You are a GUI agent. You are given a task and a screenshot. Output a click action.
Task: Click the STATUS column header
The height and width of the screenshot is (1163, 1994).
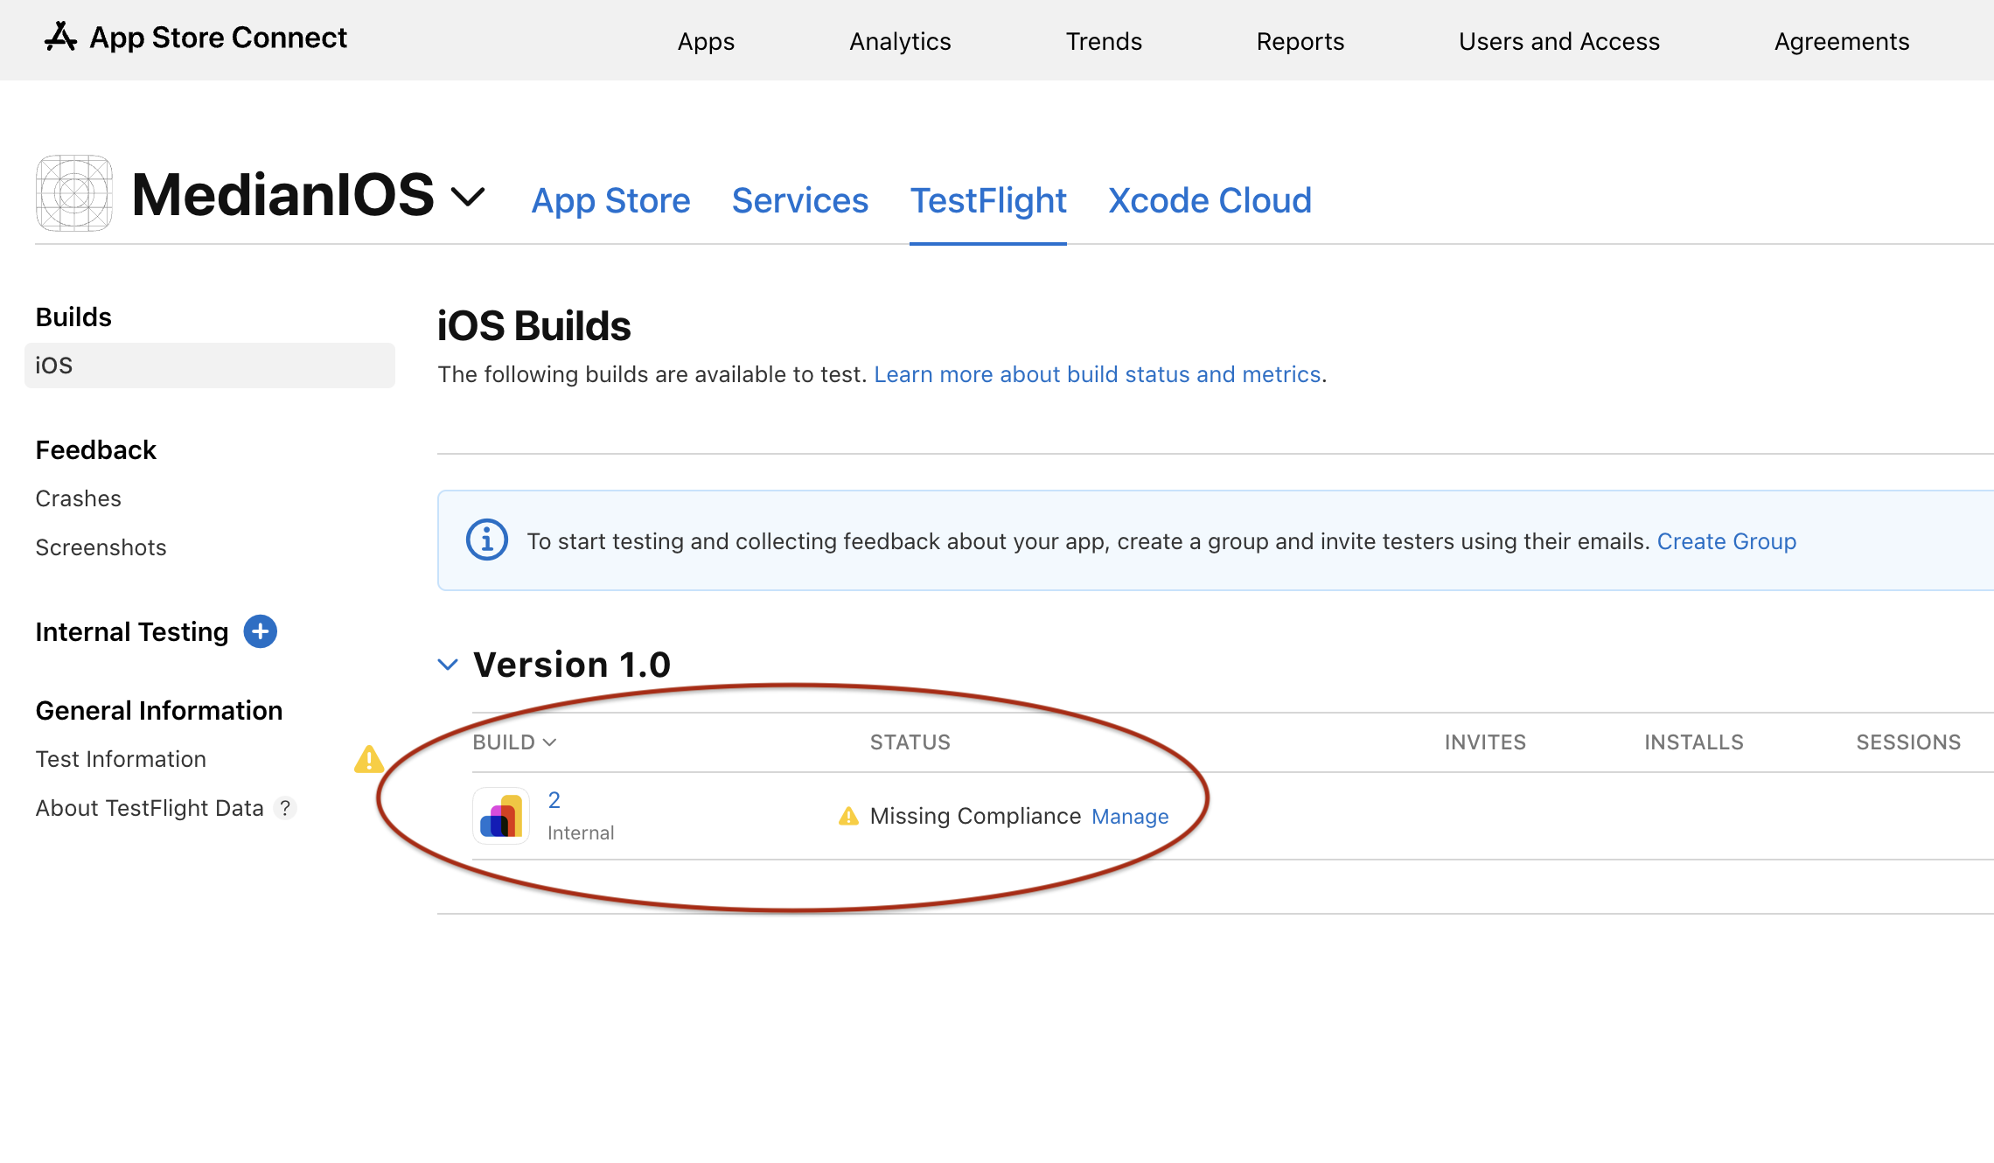click(910, 742)
